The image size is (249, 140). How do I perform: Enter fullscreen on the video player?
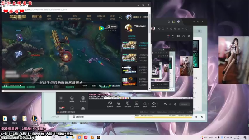click(105, 86)
